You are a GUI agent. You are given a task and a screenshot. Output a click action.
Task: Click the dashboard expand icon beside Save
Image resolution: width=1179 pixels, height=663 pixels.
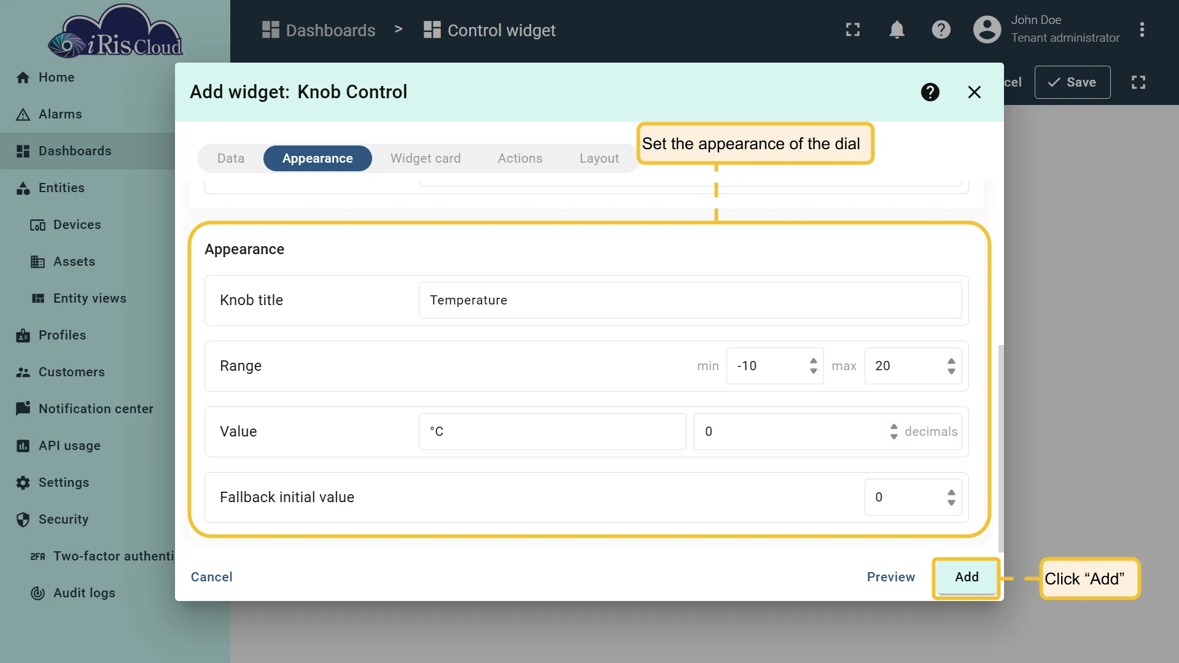point(1138,82)
